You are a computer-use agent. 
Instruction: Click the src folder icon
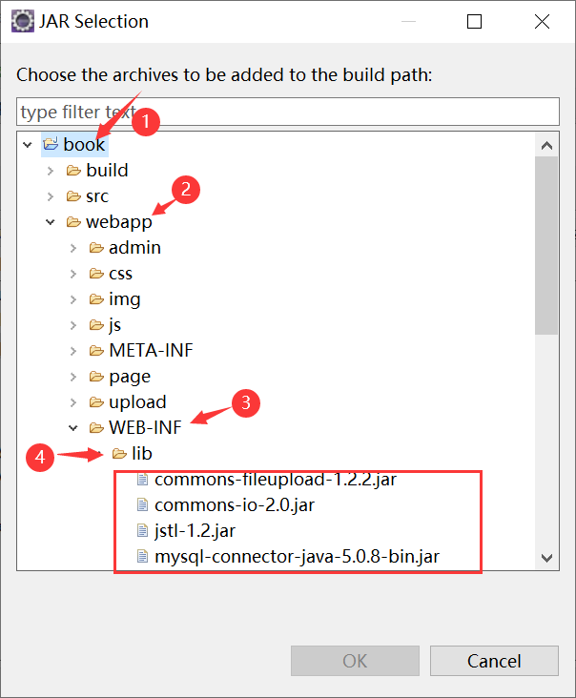(73, 196)
